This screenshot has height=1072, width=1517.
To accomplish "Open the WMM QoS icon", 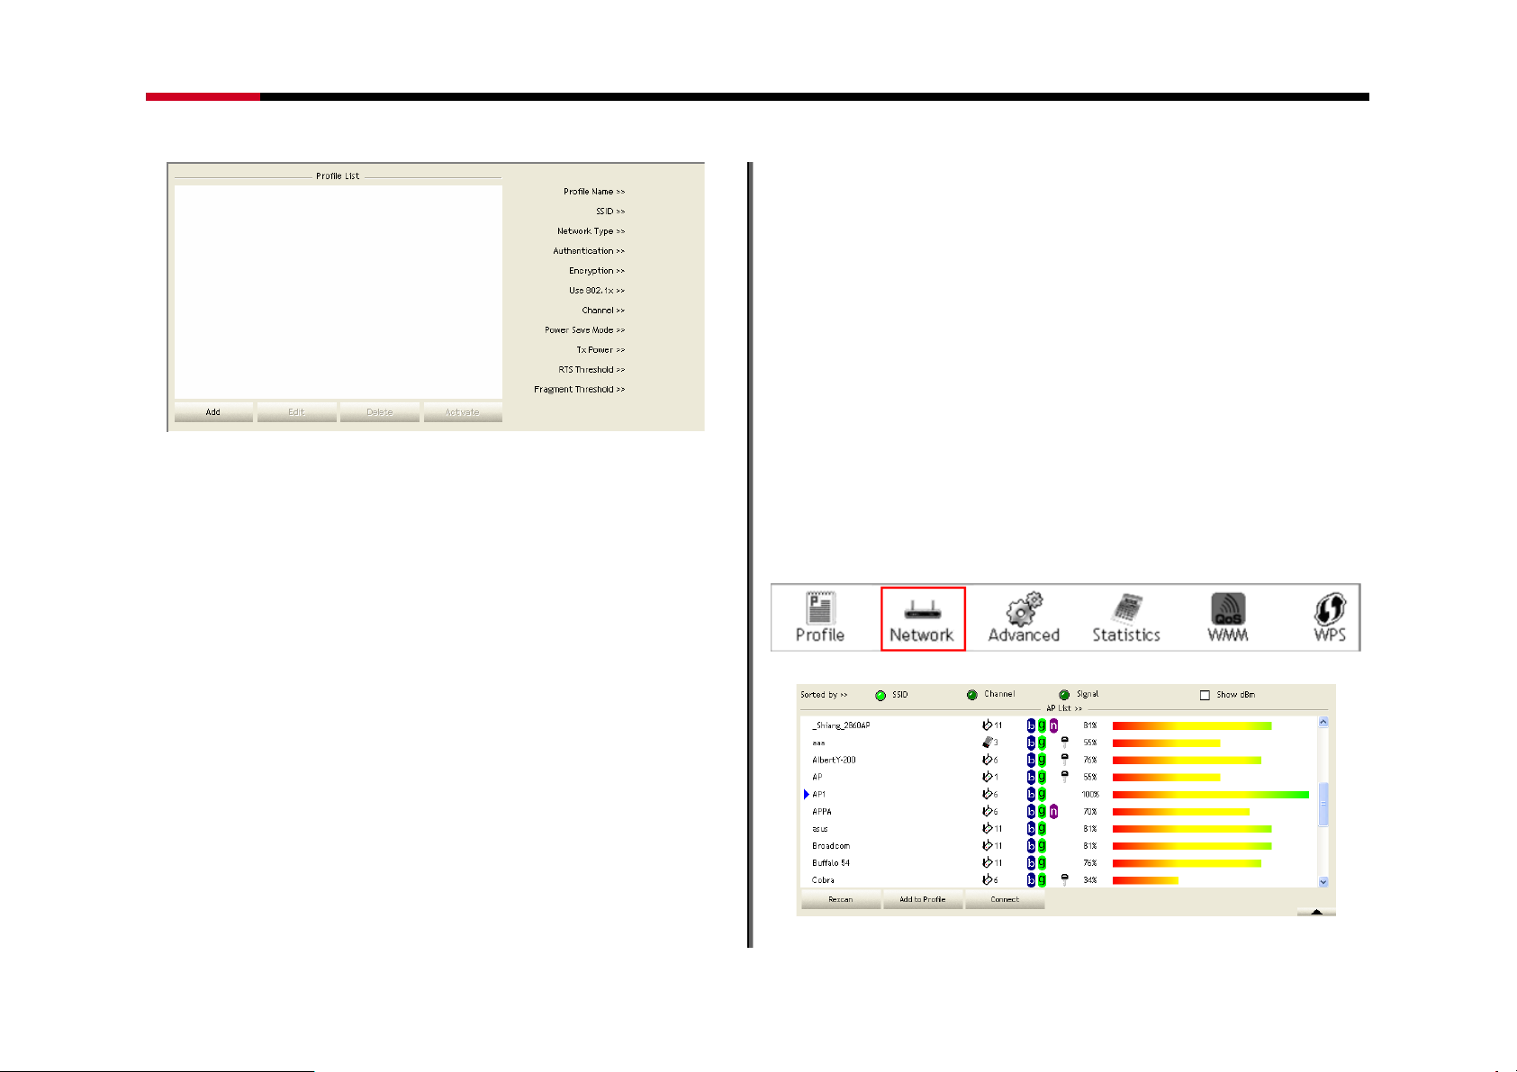I will click(1228, 617).
